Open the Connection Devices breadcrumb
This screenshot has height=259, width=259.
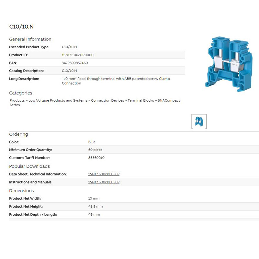tap(107, 100)
